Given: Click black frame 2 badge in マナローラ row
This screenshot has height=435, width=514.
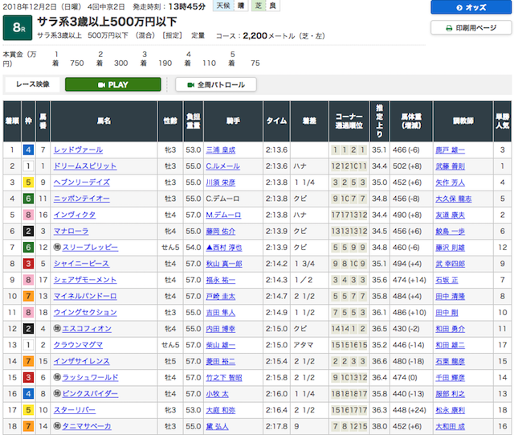Looking at the screenshot, I should click(28, 231).
